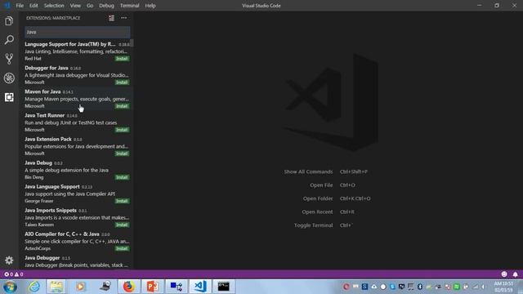Screen dimensions: 523x294
Task: Open the Go menu
Action: pos(90,6)
